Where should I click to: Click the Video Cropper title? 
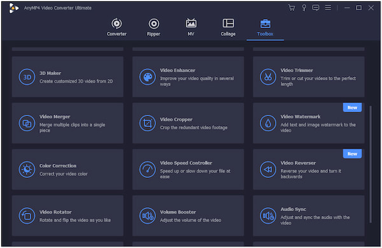[x=176, y=119]
